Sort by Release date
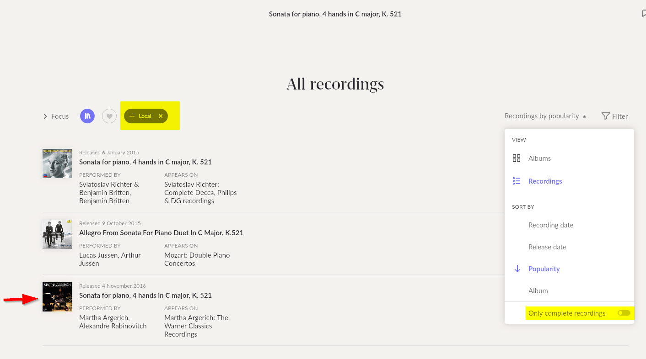The image size is (646, 359). [x=547, y=247]
